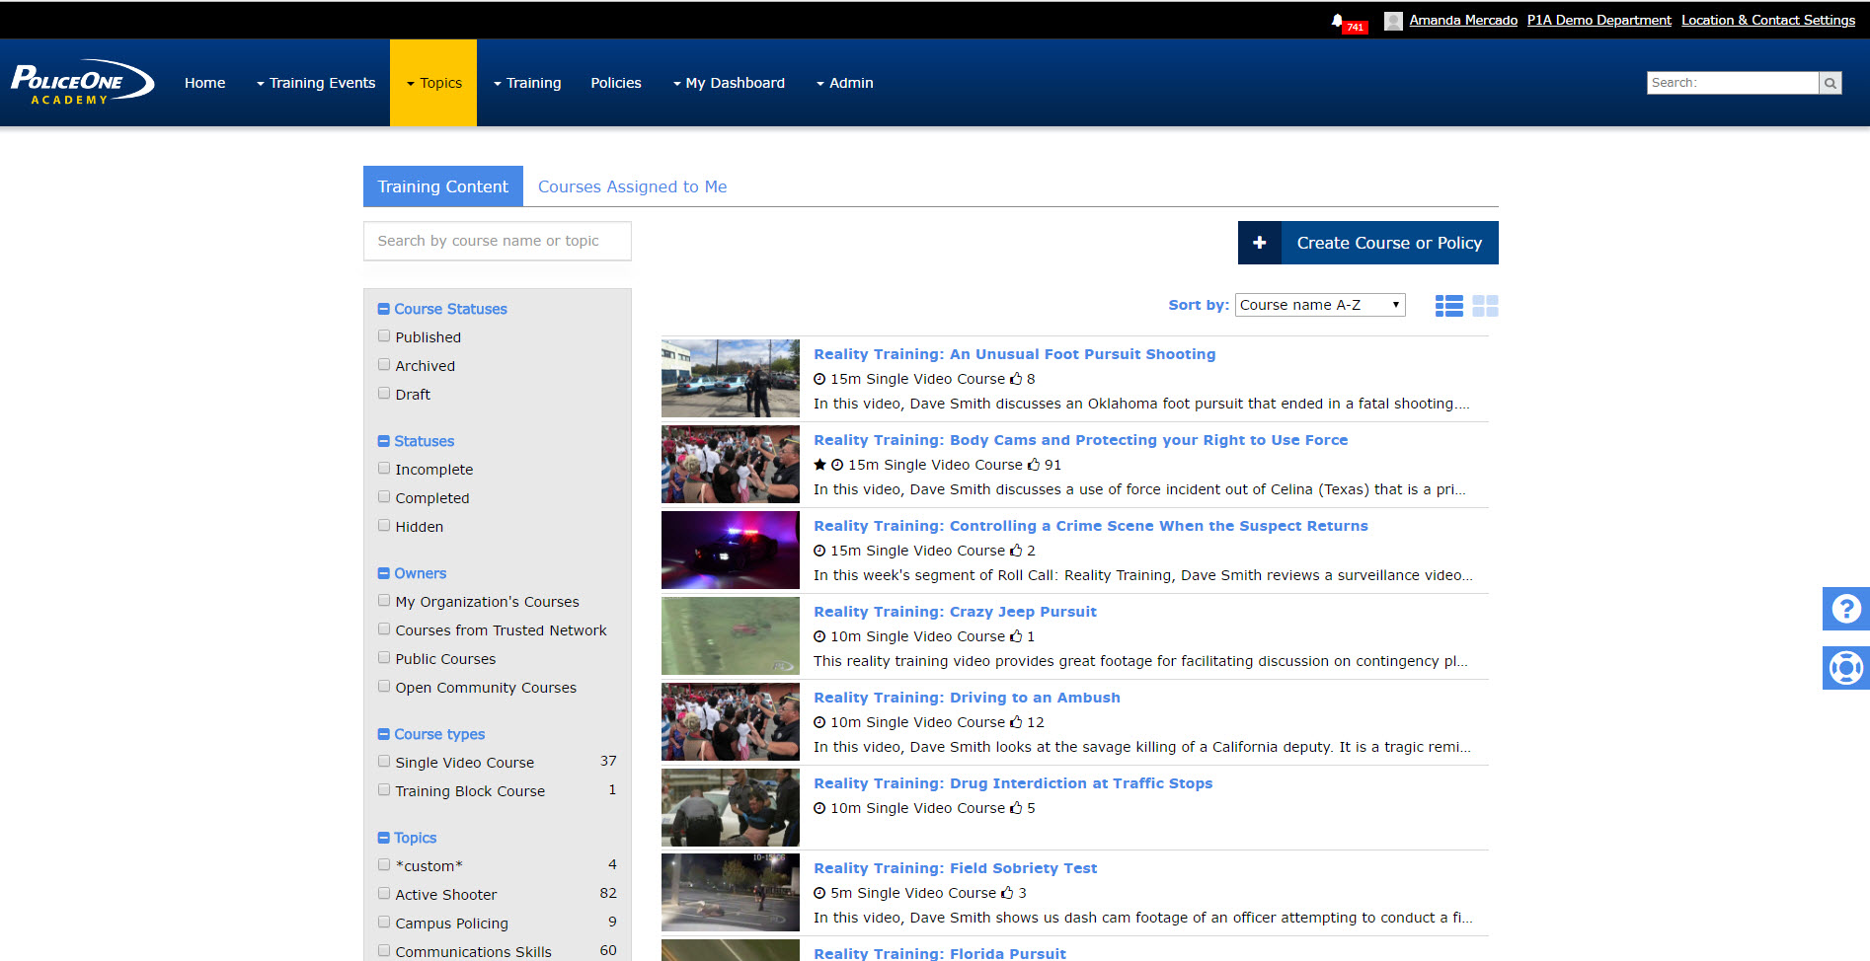Check My Organization's Courses filter

(x=384, y=601)
